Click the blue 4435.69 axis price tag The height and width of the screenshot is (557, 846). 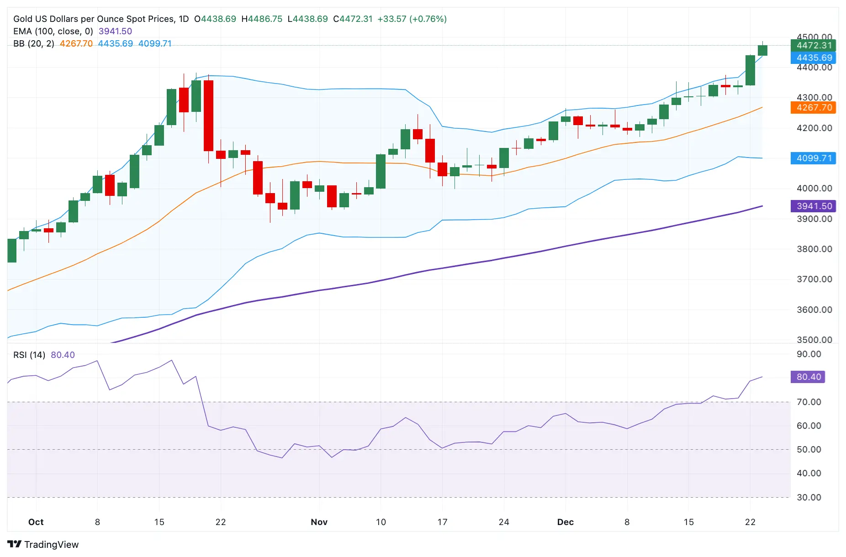pos(813,58)
